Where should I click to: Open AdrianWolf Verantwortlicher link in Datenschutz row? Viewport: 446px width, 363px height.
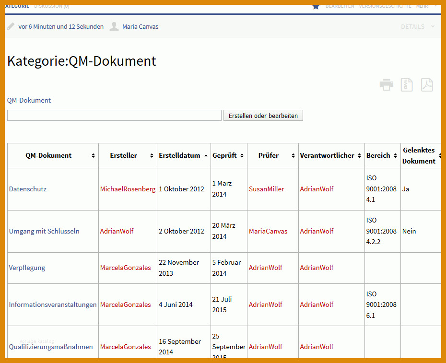click(317, 189)
